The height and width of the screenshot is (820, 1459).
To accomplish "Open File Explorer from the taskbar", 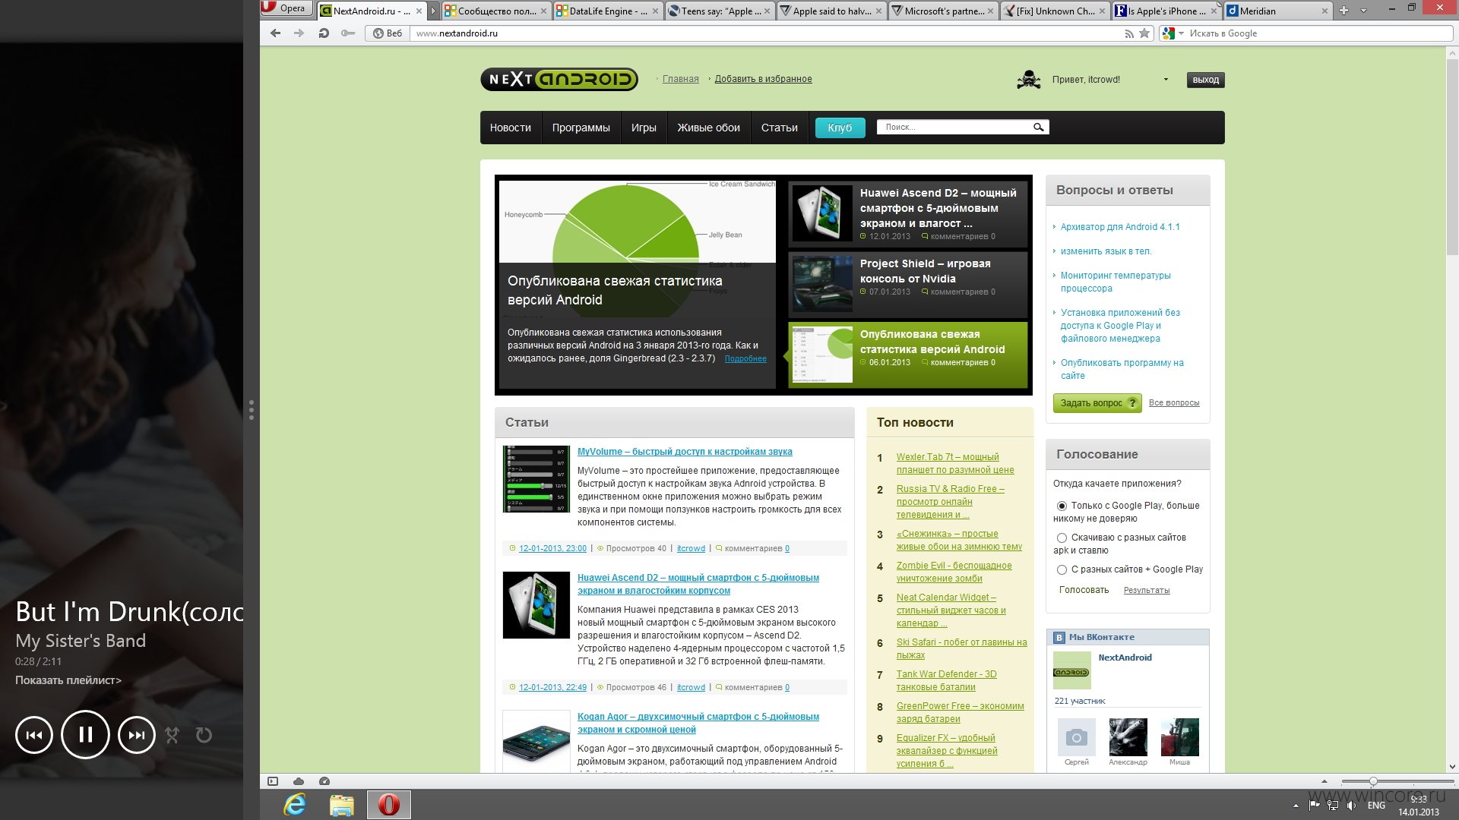I will 342,805.
